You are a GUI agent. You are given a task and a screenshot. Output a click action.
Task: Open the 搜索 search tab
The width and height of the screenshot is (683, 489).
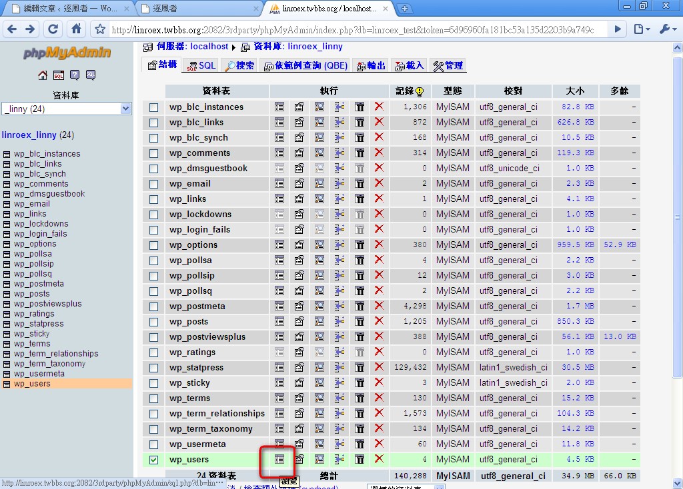pyautogui.click(x=239, y=65)
